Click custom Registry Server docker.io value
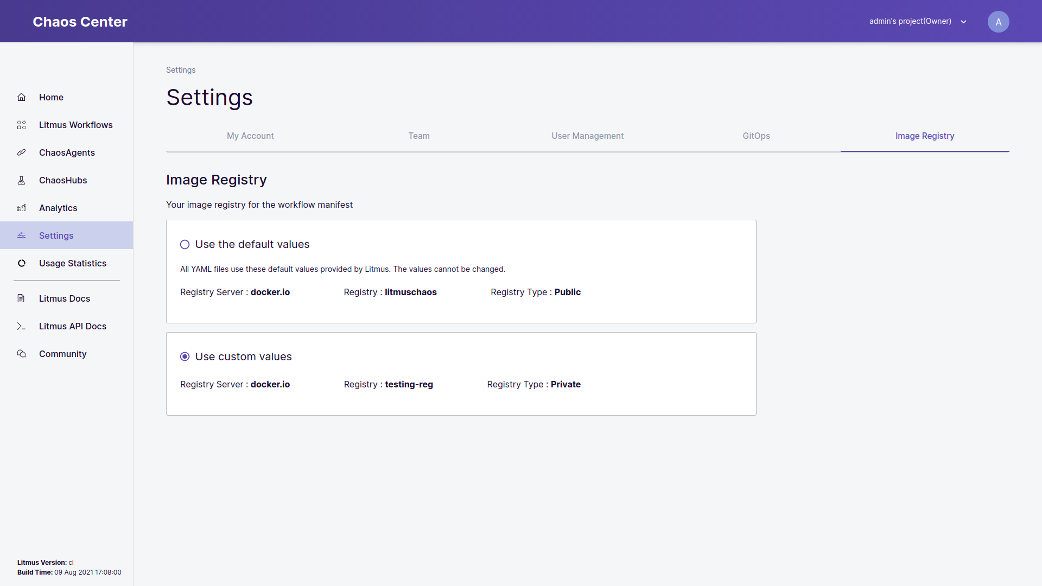Screen dimensions: 1042x586 tap(270, 384)
